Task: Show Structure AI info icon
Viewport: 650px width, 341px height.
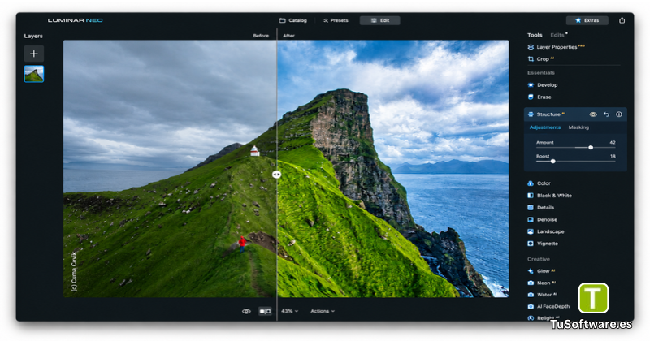Action: point(619,114)
